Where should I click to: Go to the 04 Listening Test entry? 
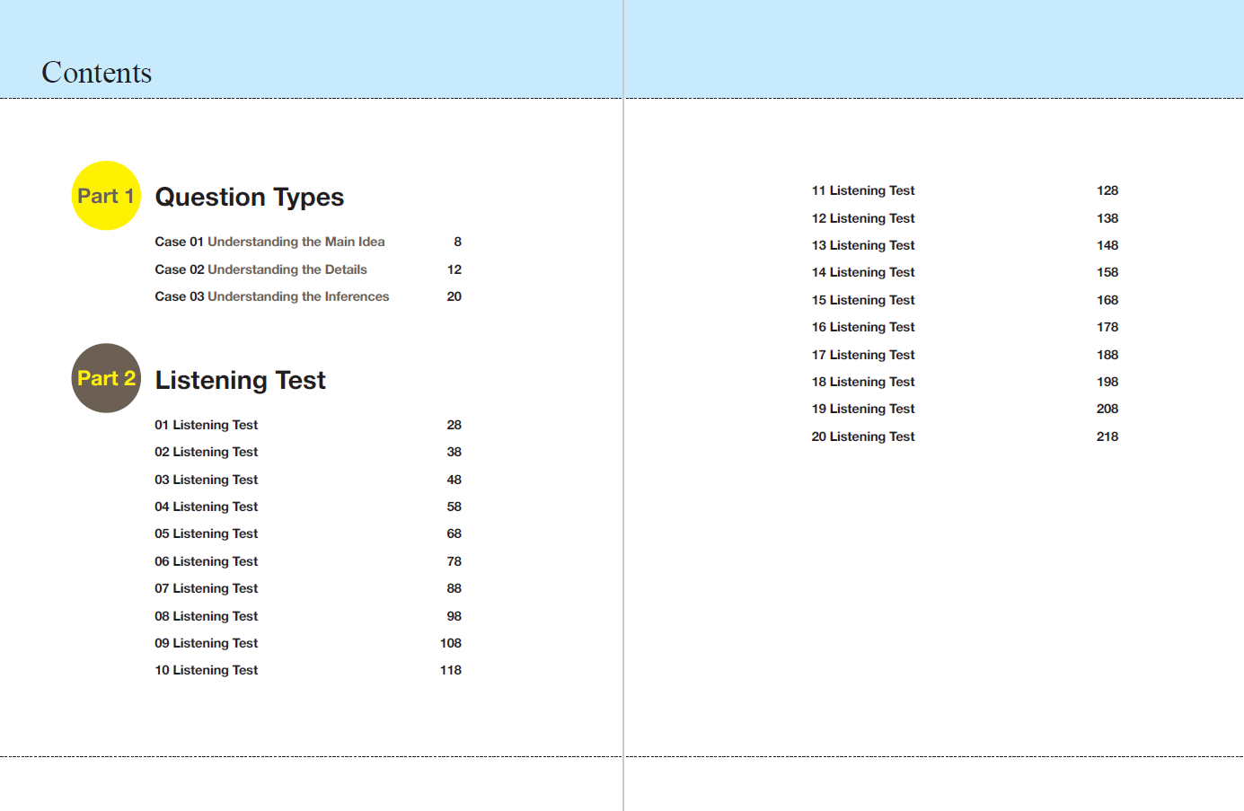(x=207, y=507)
